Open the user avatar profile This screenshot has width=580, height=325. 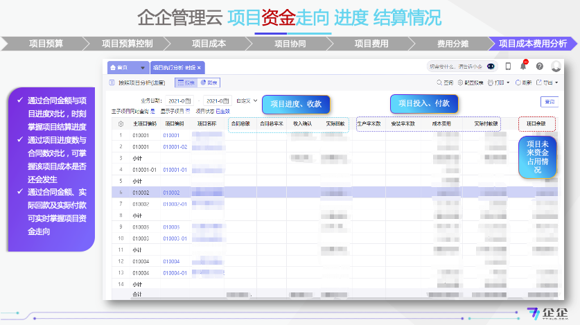click(x=556, y=67)
